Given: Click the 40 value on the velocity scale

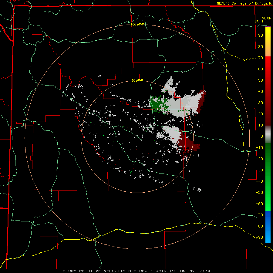Looking at the screenshot, I should pyautogui.click(x=261, y=92).
